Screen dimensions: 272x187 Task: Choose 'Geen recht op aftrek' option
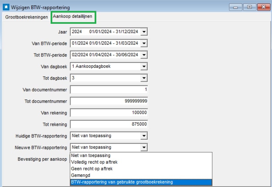[141, 168]
